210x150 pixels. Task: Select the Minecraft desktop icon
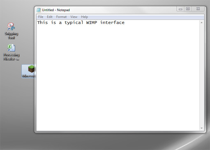tap(28, 72)
